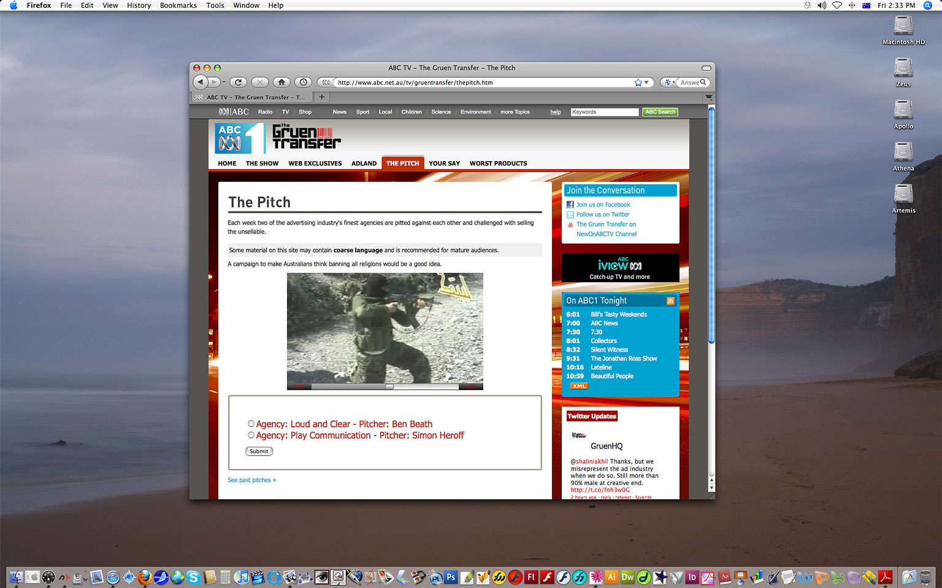Select Agency Loud and Clear radio button
The height and width of the screenshot is (588, 942).
click(251, 423)
